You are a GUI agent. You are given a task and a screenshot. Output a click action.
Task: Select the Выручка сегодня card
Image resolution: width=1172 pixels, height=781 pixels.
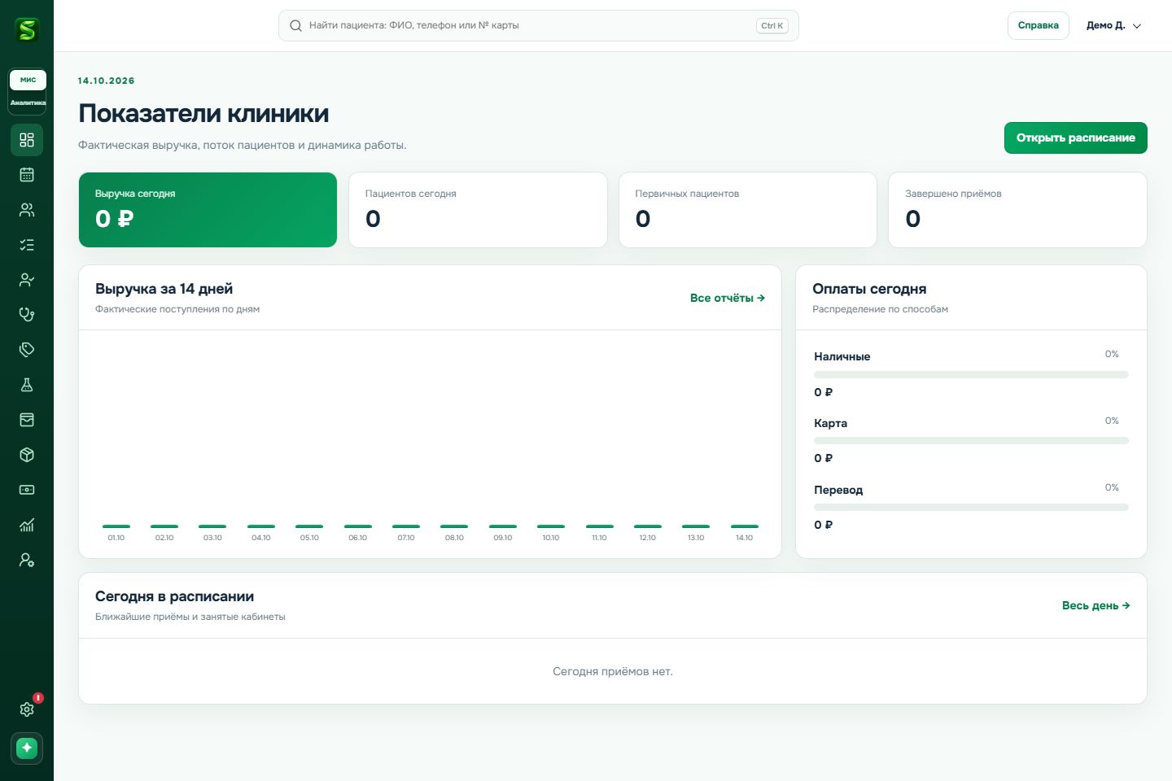point(208,210)
